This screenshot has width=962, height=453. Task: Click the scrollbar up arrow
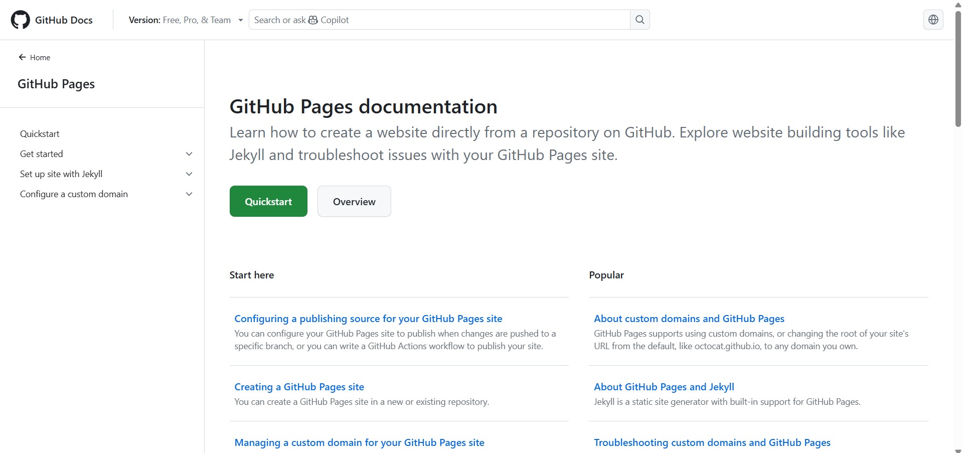coord(957,4)
